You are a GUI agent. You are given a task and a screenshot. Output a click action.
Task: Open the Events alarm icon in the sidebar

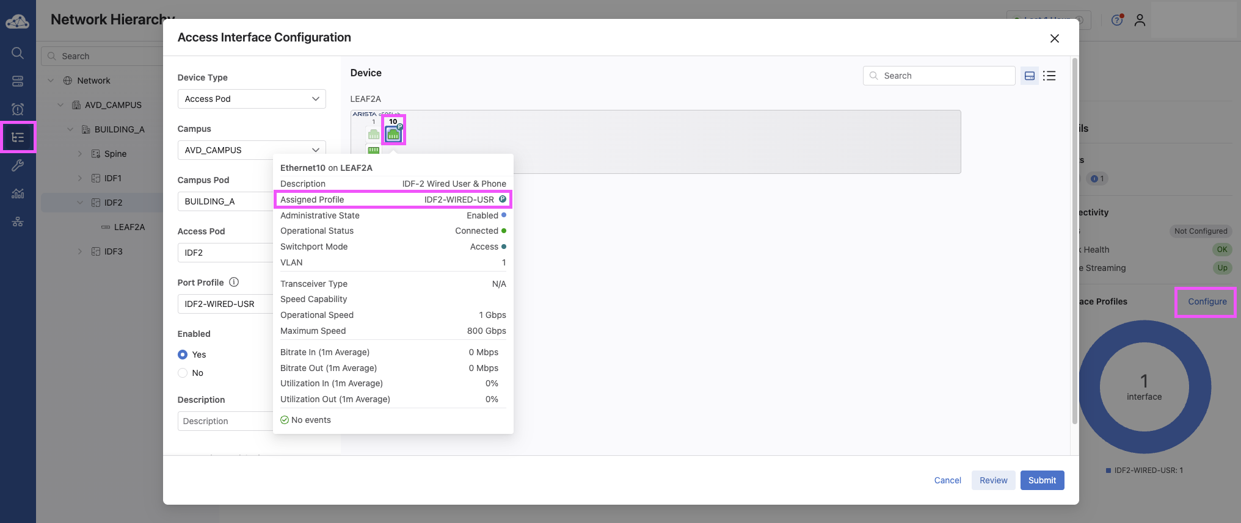(18, 109)
